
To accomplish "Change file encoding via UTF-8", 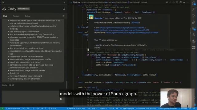I will point(112,108).
